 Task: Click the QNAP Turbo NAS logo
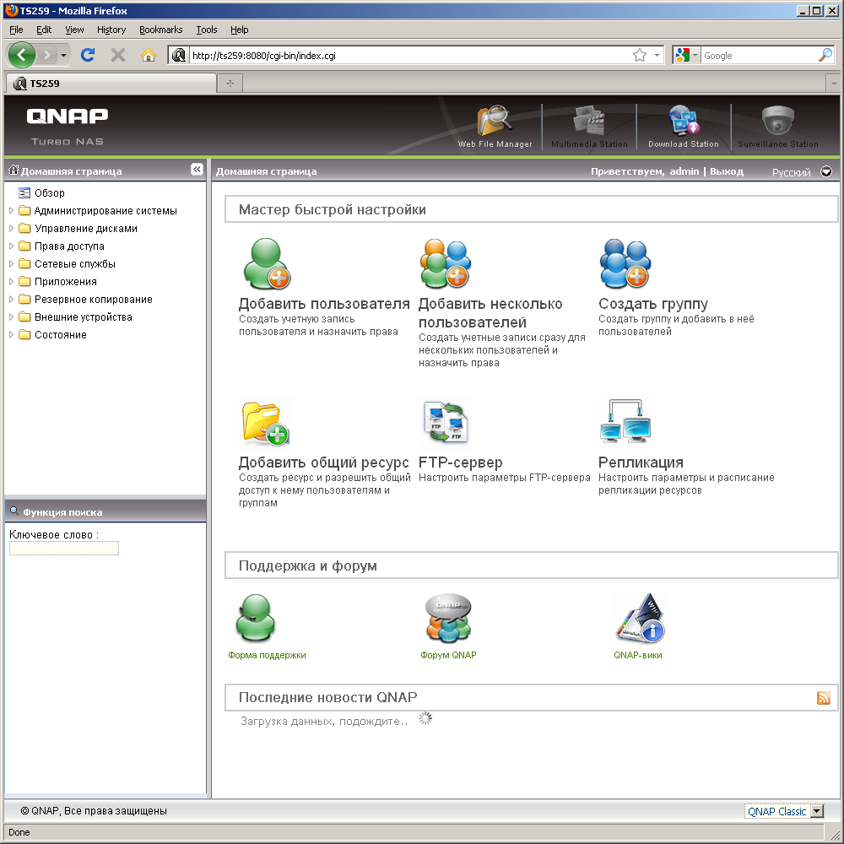pyautogui.click(x=68, y=126)
